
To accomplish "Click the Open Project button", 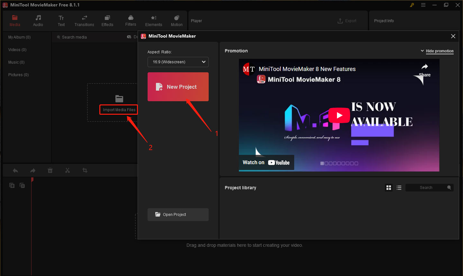I will (178, 215).
